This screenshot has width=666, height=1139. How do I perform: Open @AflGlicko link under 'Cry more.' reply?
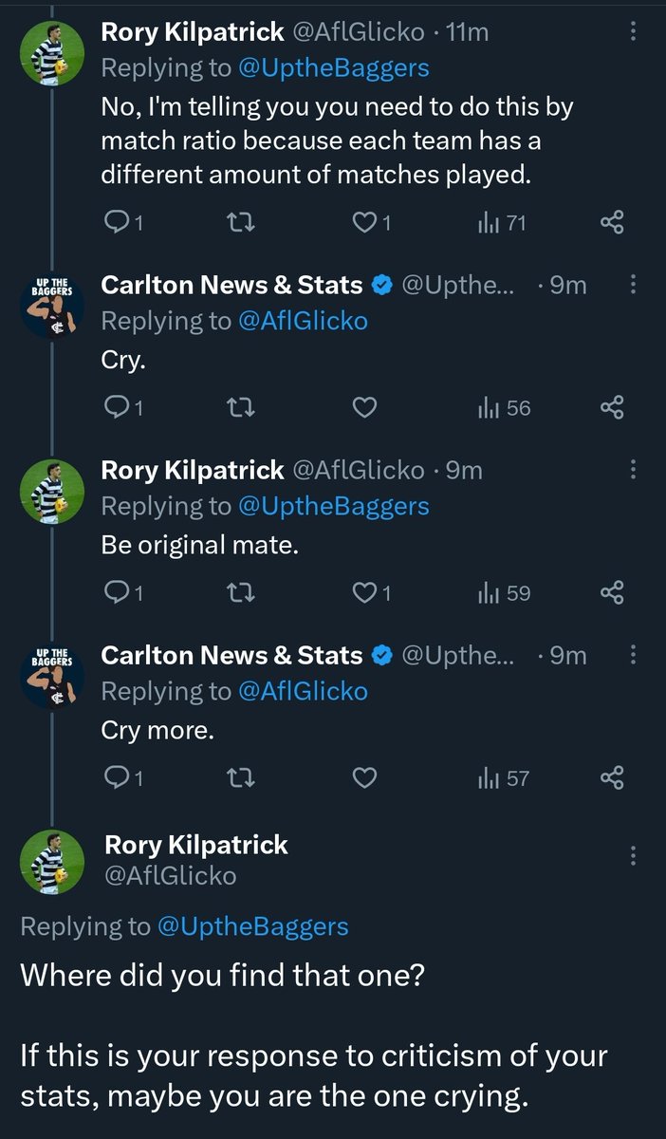(303, 692)
